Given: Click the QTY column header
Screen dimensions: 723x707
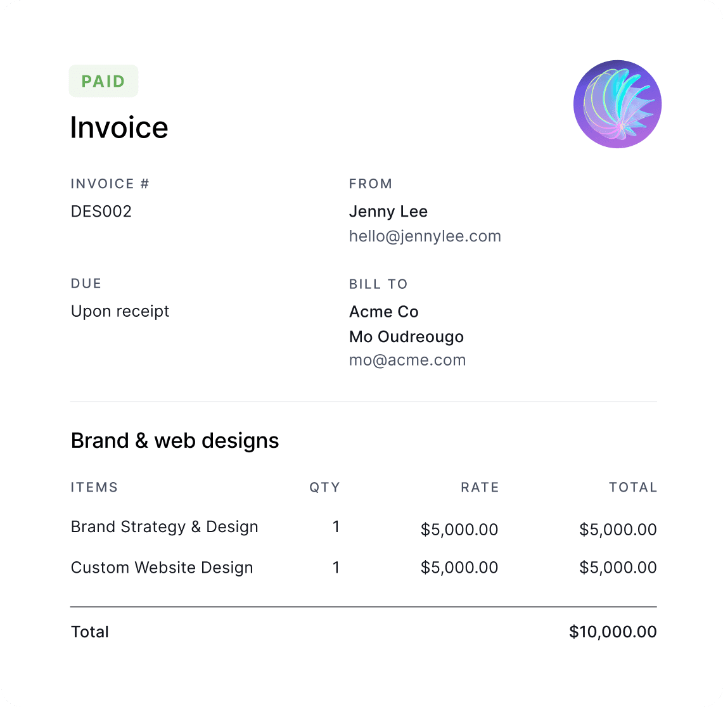Looking at the screenshot, I should pos(324,487).
